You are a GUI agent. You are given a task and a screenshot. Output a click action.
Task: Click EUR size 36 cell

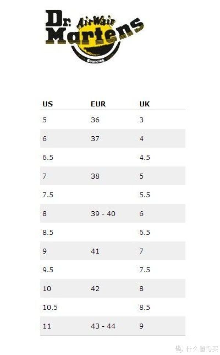click(95, 120)
